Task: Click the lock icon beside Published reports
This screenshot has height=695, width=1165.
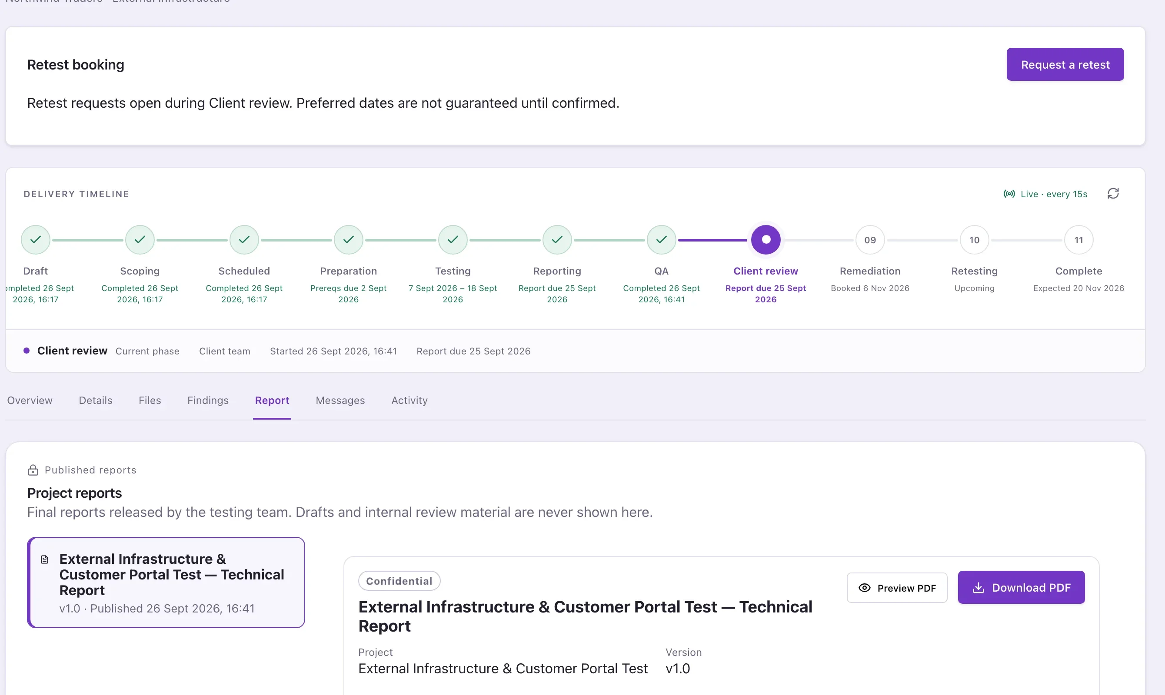Action: click(x=33, y=470)
